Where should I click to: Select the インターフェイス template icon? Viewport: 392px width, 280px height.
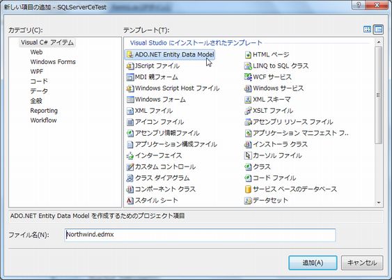pyautogui.click(x=130, y=155)
